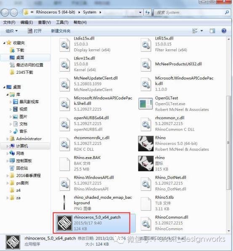Toggle the preview pane icon
The image size is (233, 251).
pyautogui.click(x=212, y=31)
